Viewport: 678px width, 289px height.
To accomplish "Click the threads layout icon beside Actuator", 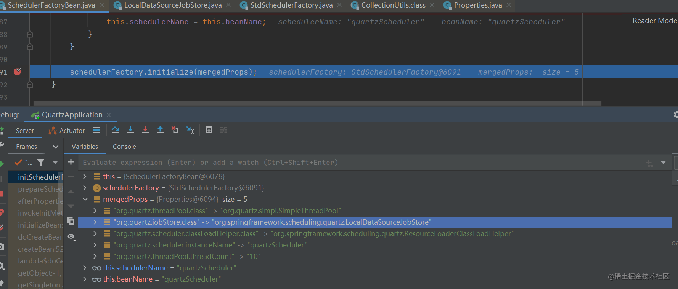I will (x=97, y=130).
